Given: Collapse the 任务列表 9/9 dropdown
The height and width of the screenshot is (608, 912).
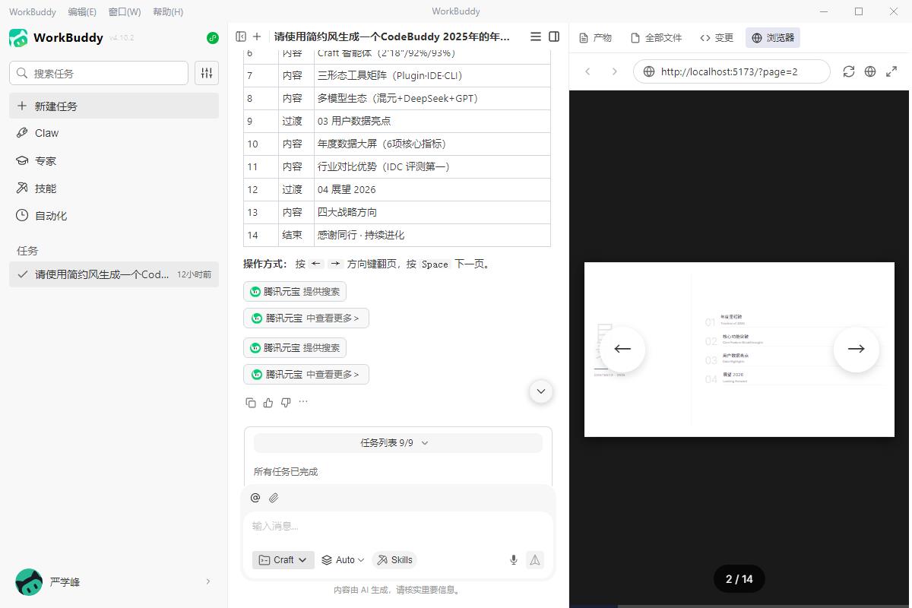Looking at the screenshot, I should pos(398,443).
